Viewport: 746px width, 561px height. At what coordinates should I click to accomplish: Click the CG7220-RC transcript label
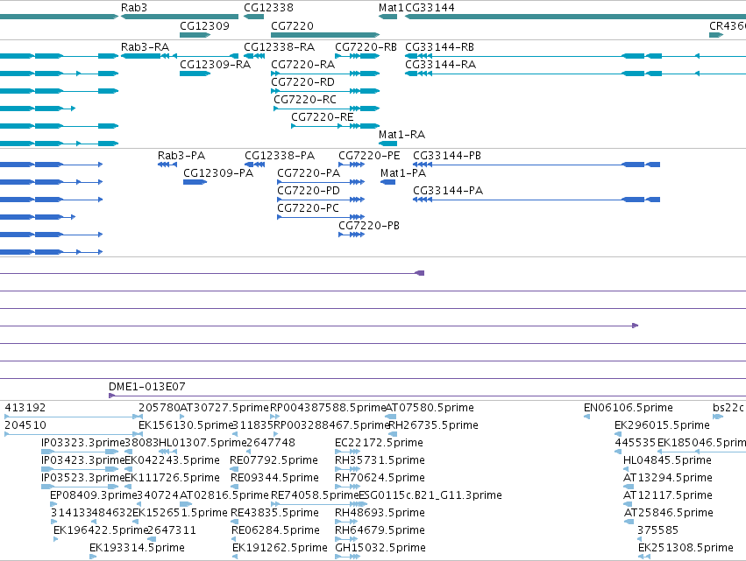pos(305,99)
